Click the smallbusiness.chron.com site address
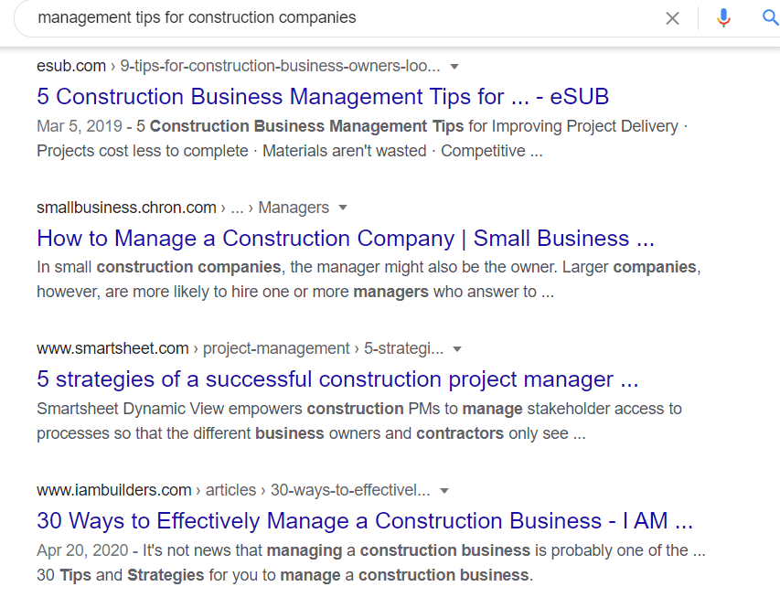 pos(126,208)
